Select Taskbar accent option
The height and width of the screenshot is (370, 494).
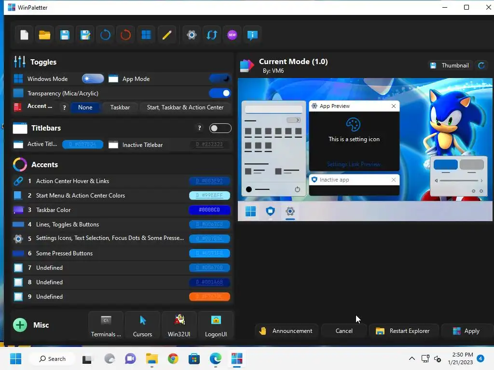(x=120, y=107)
